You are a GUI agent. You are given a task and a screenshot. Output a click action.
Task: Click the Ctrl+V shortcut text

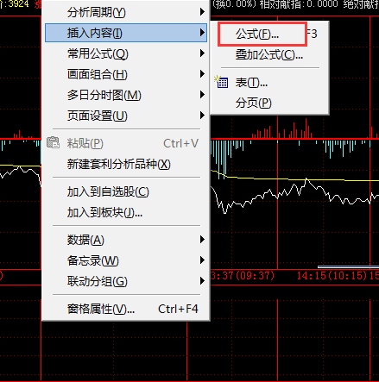(181, 143)
